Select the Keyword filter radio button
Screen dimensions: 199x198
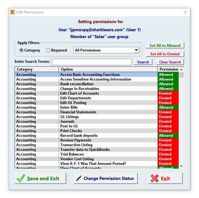click(48, 50)
